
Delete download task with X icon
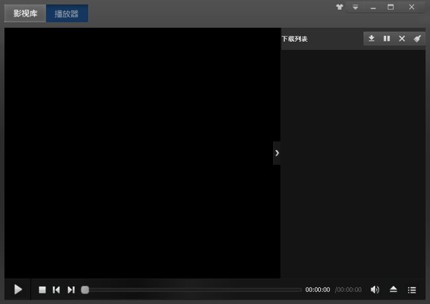[x=402, y=38]
